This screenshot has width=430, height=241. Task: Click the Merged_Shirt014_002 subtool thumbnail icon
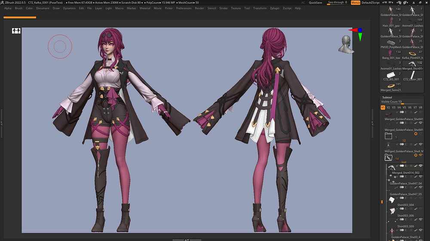[x=392, y=168]
